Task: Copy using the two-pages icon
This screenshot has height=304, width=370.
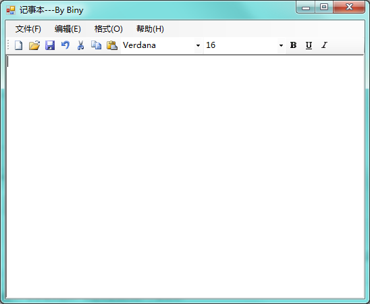Action: point(97,45)
